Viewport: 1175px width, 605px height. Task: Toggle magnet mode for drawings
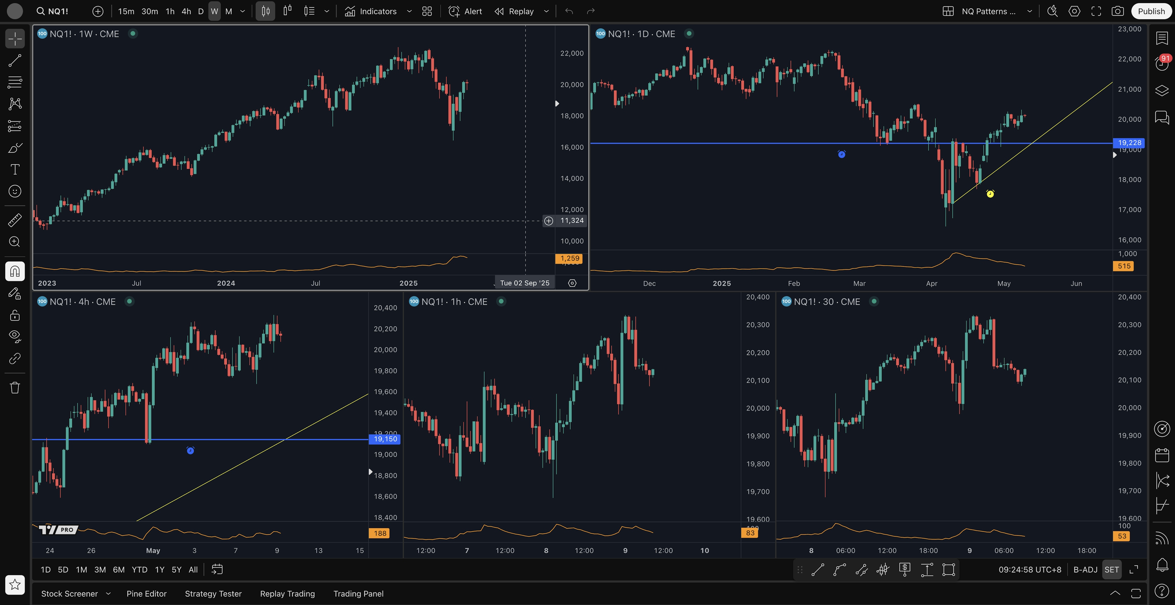pos(15,271)
